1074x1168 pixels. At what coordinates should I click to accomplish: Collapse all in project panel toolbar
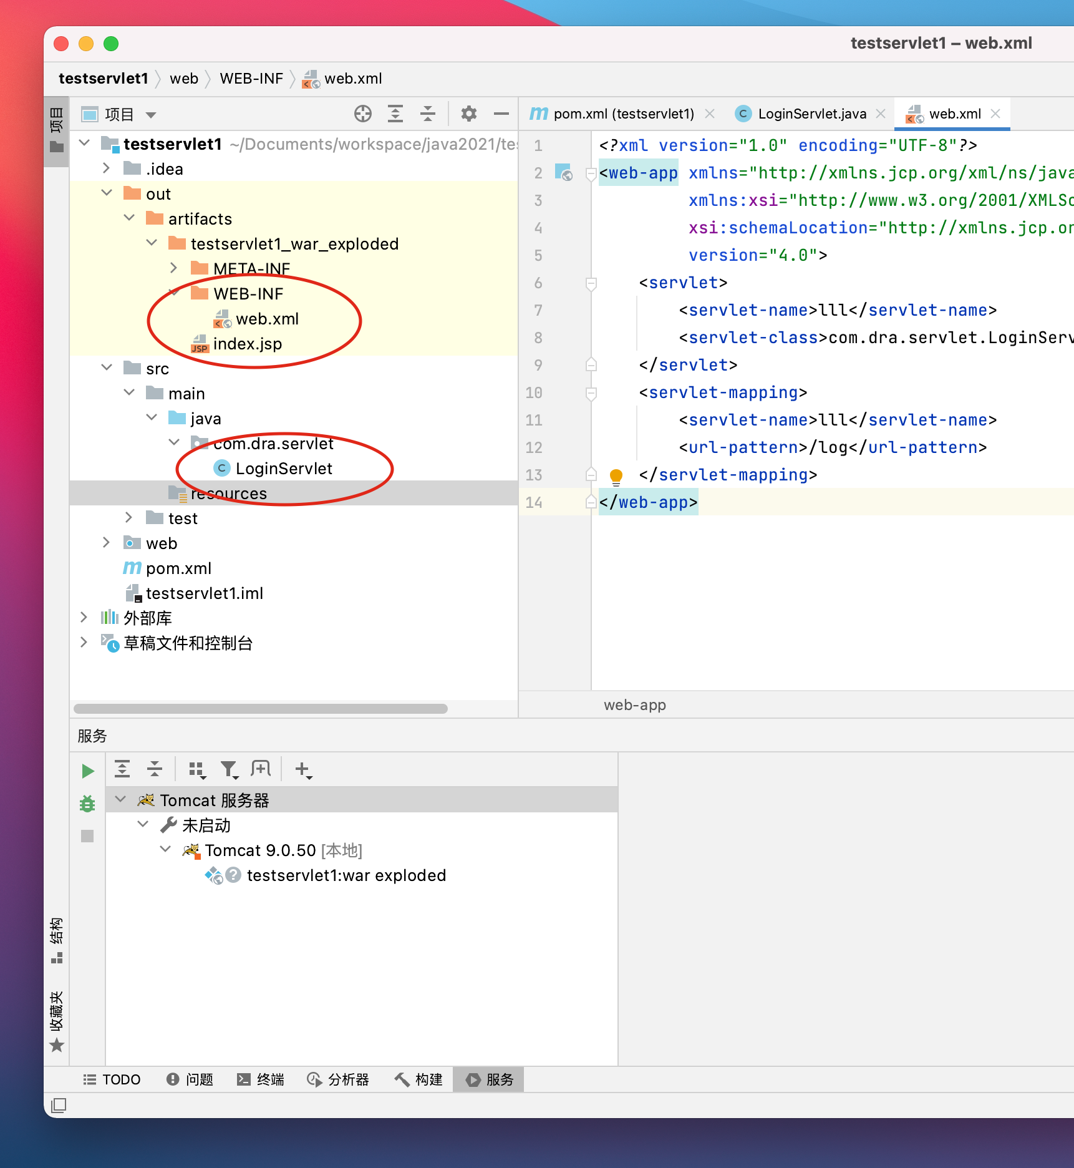[428, 114]
